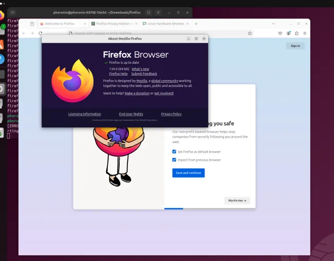Open the Licensing Information link
The image size is (334, 261).
[x=85, y=114]
